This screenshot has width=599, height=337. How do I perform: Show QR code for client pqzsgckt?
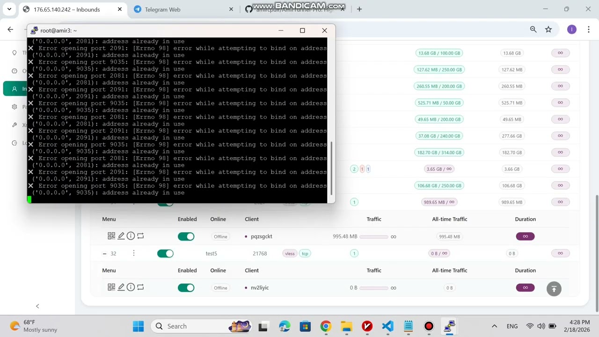click(x=111, y=236)
